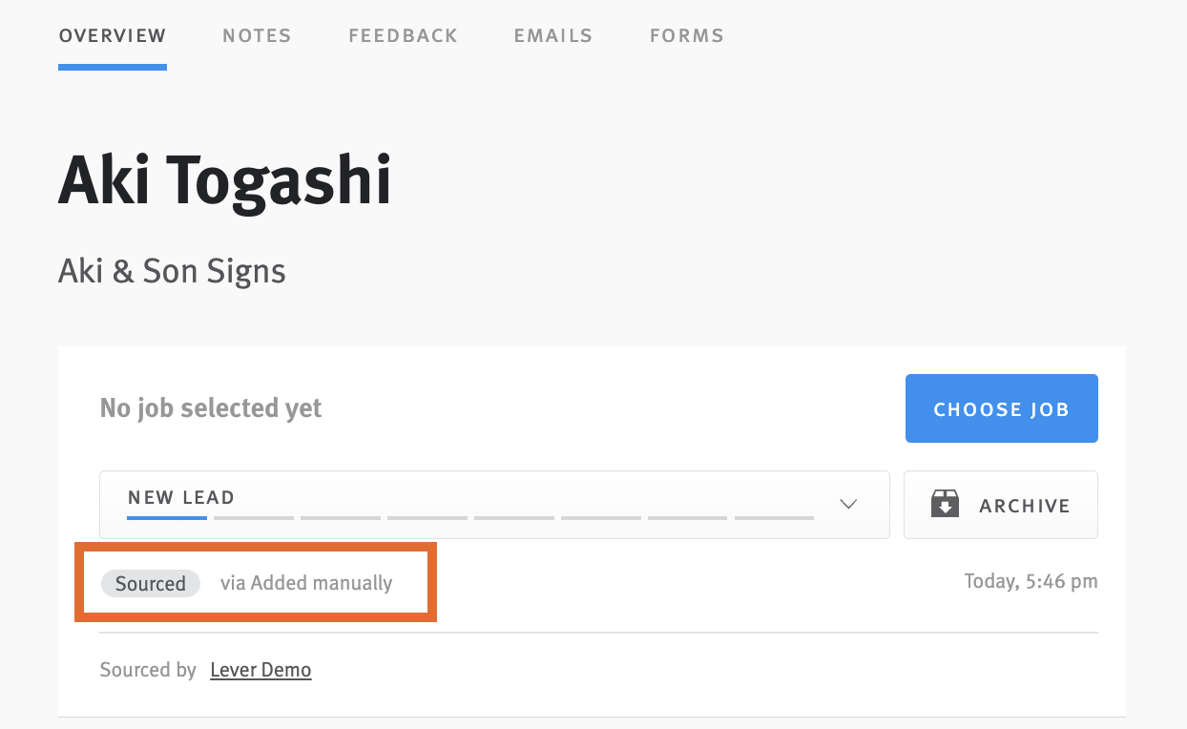Click the final pipeline stage segment
This screenshot has height=729, width=1187.
[774, 518]
